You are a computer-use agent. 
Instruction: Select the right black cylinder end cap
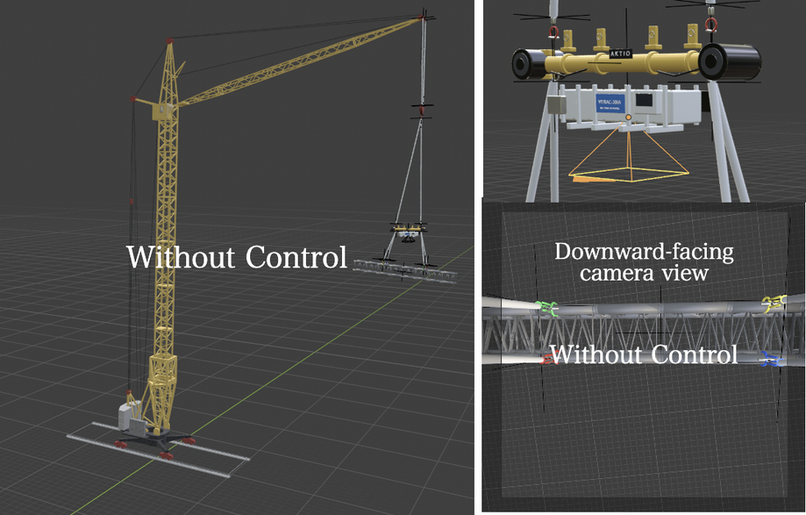[x=729, y=61]
